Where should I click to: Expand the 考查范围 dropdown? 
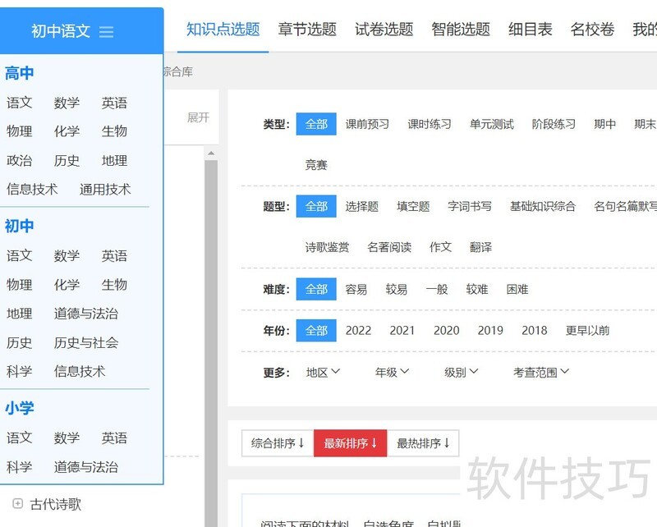(x=541, y=372)
